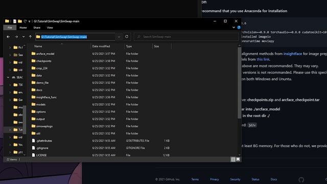
Task: Select the util folder icon
Action: (33, 133)
